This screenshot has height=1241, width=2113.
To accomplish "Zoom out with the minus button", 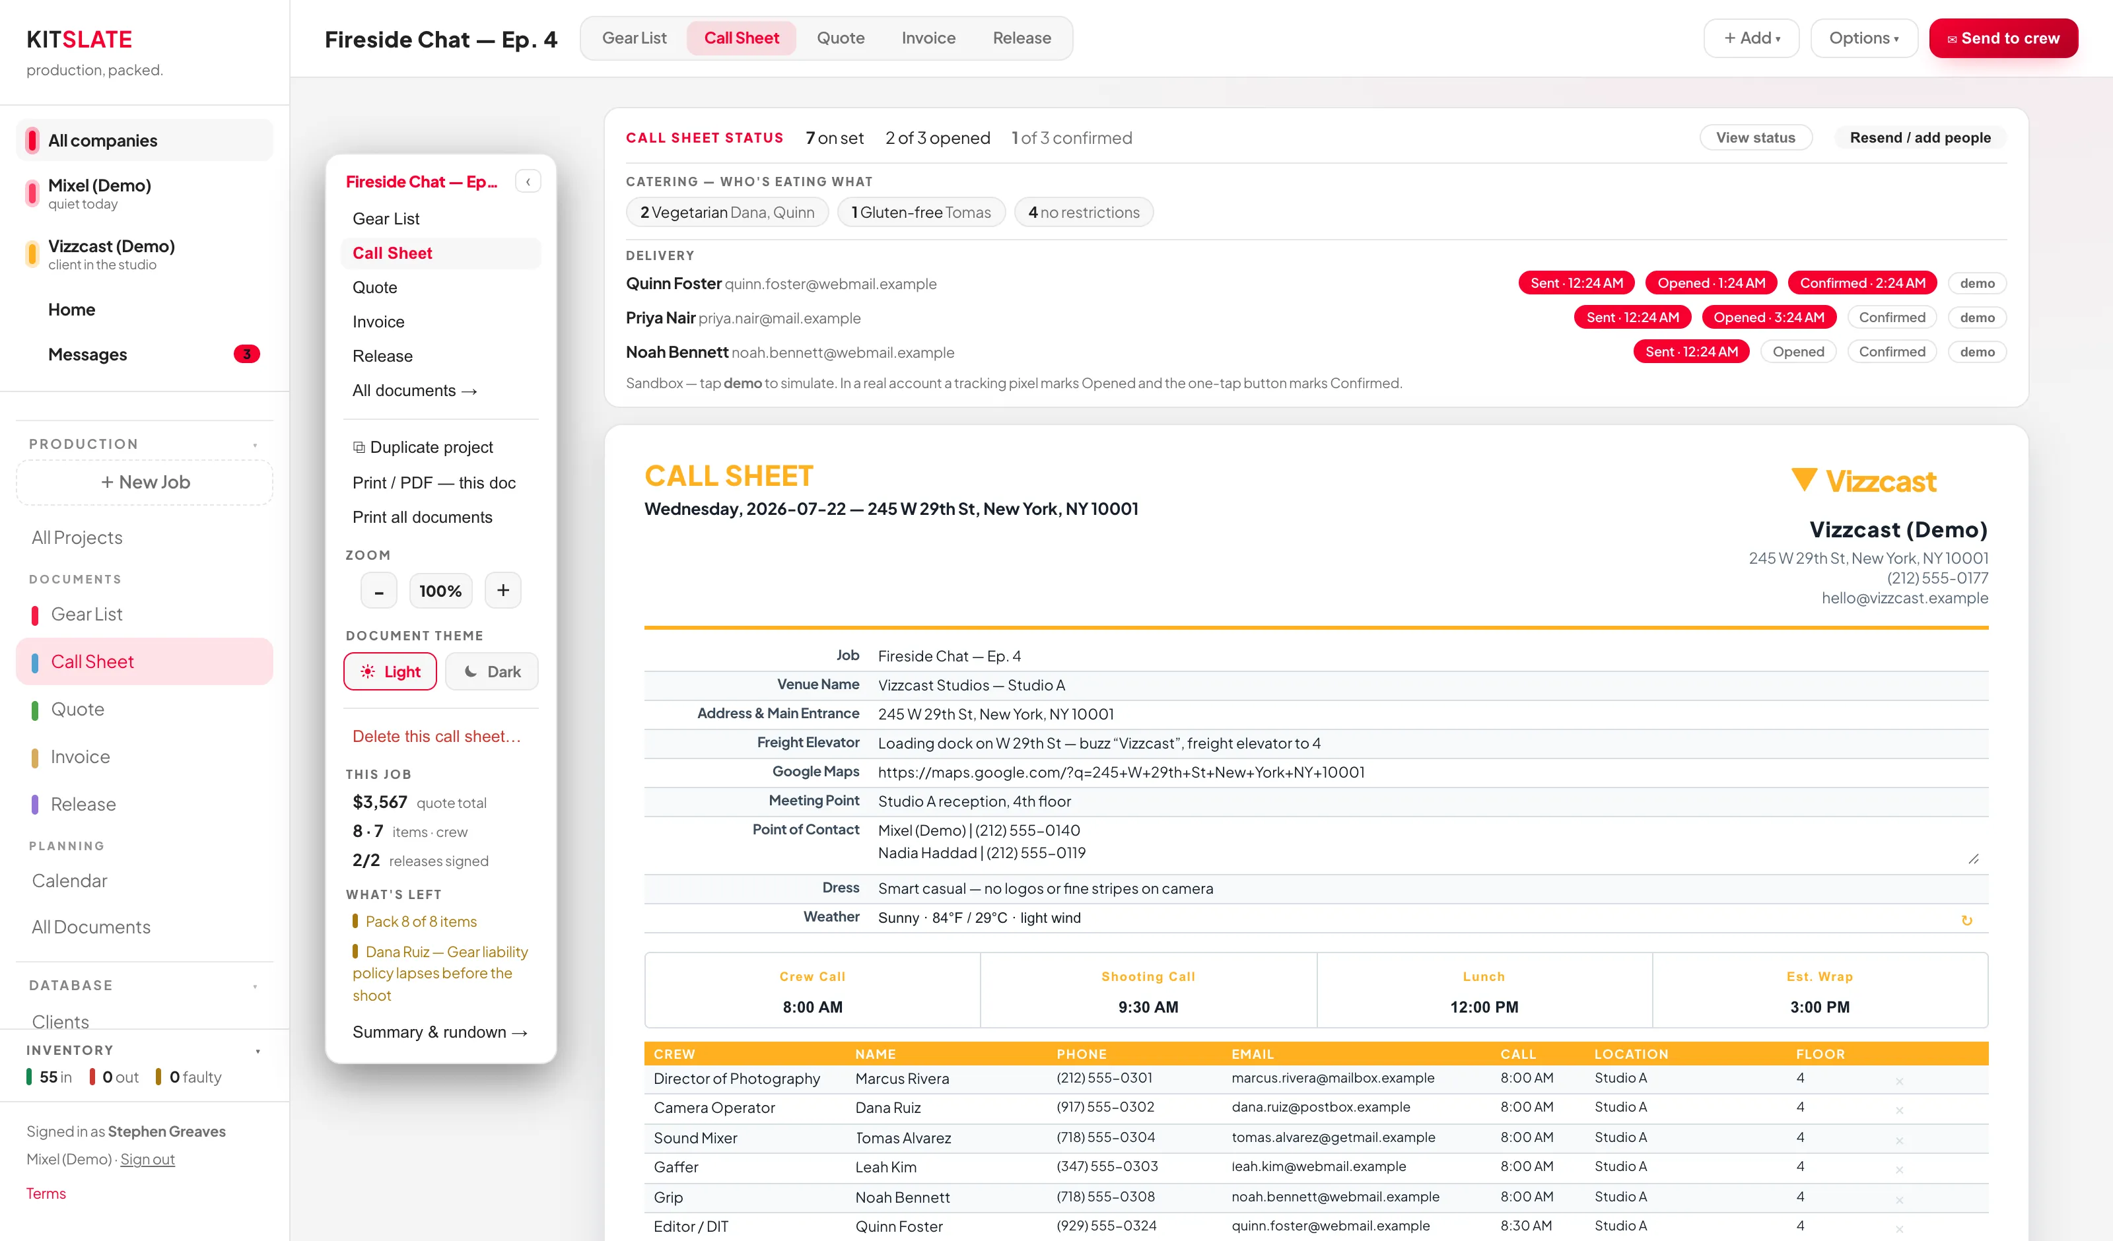I will [379, 591].
